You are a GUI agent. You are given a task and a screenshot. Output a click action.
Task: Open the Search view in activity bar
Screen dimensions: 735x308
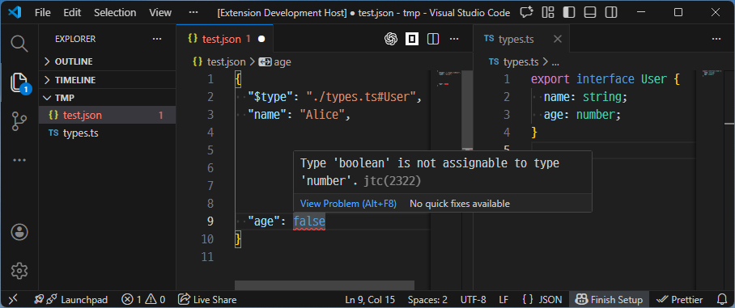coord(19,44)
